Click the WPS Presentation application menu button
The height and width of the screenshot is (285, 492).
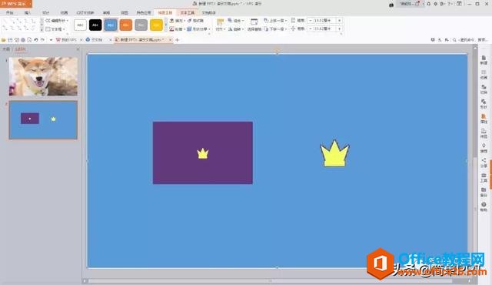(15, 4)
